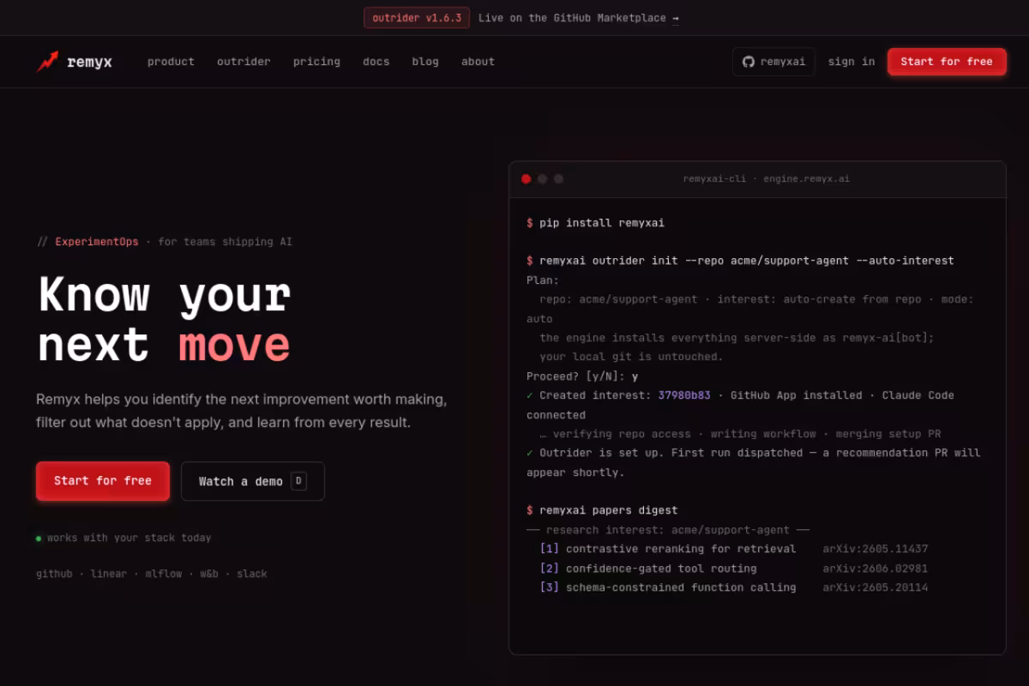Viewport: 1029px width, 686px height.
Task: Click 'Start for free' in the header
Action: (x=947, y=62)
